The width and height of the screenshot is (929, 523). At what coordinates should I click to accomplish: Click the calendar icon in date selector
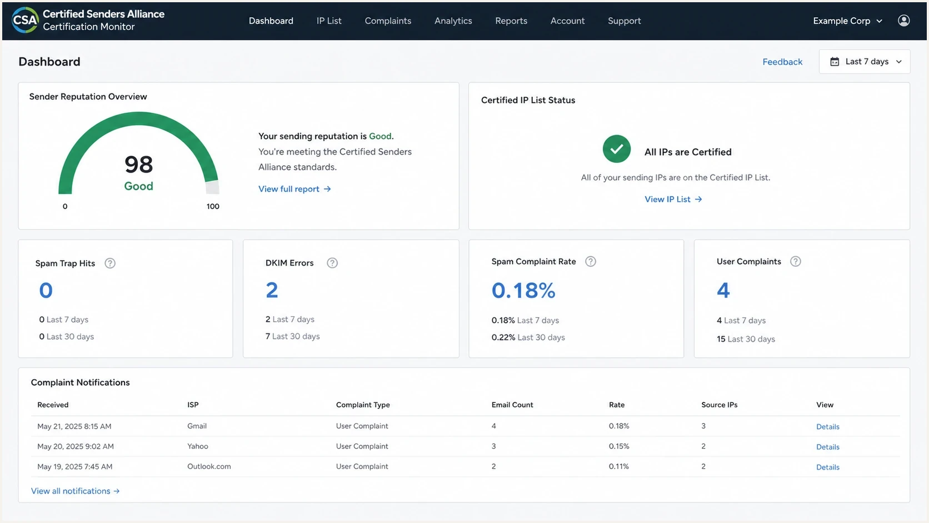pyautogui.click(x=835, y=62)
